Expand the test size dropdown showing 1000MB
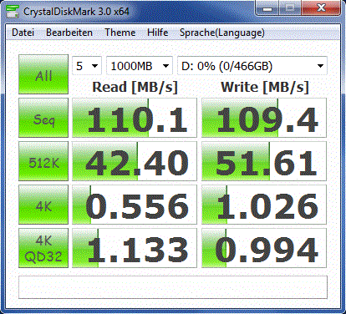The width and height of the screenshot is (346, 314). [140, 66]
